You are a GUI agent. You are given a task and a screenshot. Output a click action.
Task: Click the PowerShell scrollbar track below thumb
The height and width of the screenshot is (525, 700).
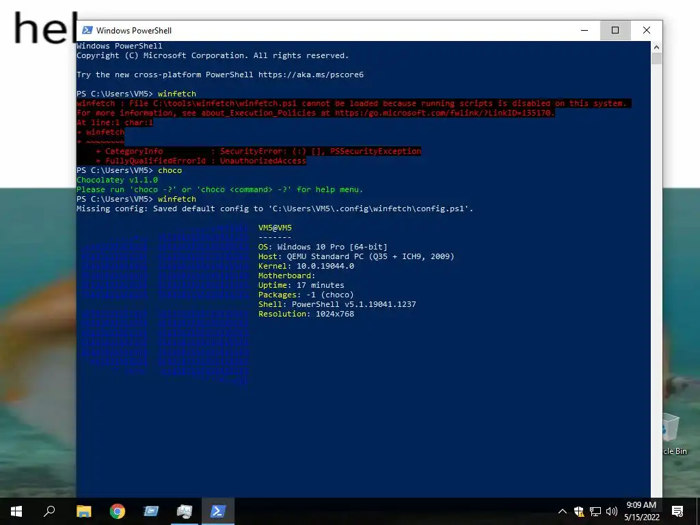click(x=656, y=281)
